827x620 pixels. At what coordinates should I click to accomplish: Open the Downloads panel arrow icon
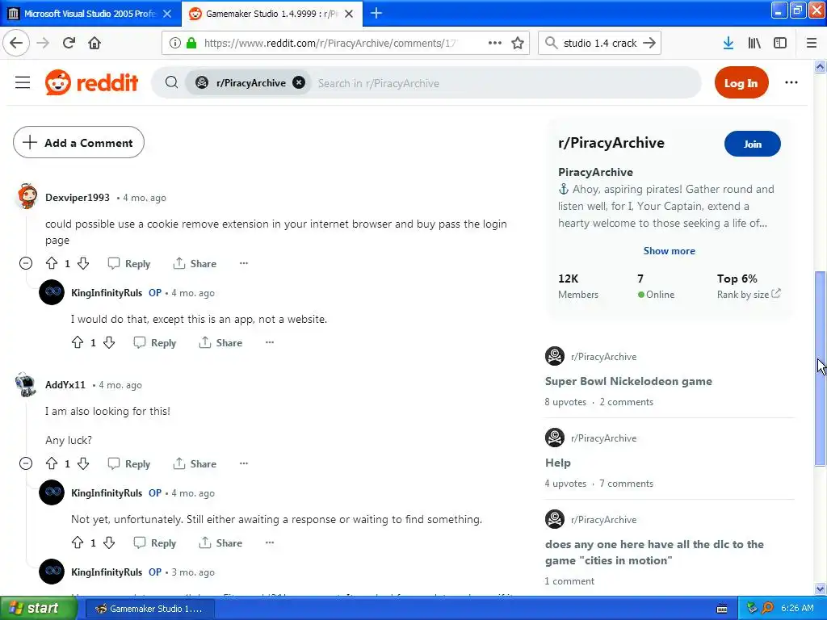728,43
